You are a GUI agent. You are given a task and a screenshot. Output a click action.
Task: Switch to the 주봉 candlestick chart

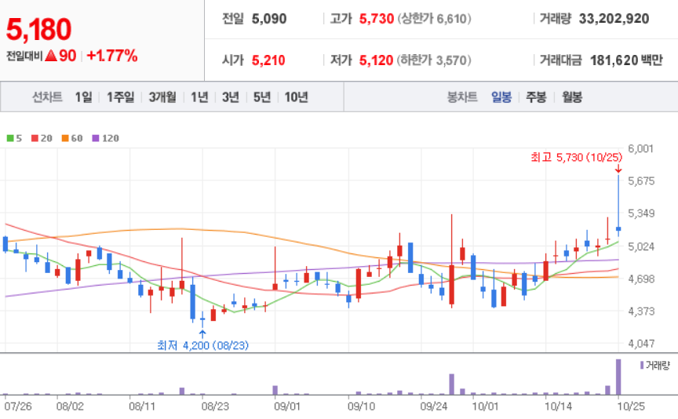536,97
